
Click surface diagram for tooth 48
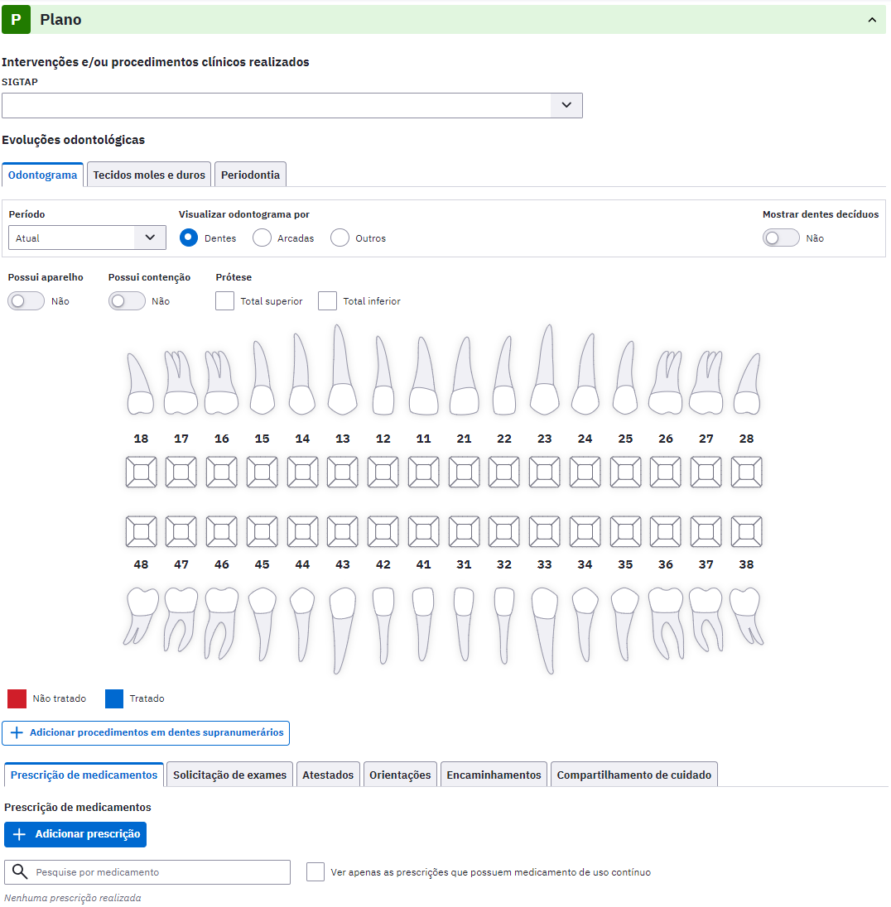point(141,531)
